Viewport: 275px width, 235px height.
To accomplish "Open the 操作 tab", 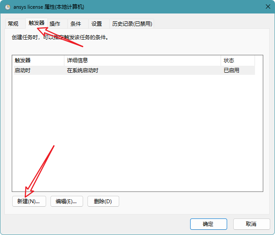I will pos(55,23).
